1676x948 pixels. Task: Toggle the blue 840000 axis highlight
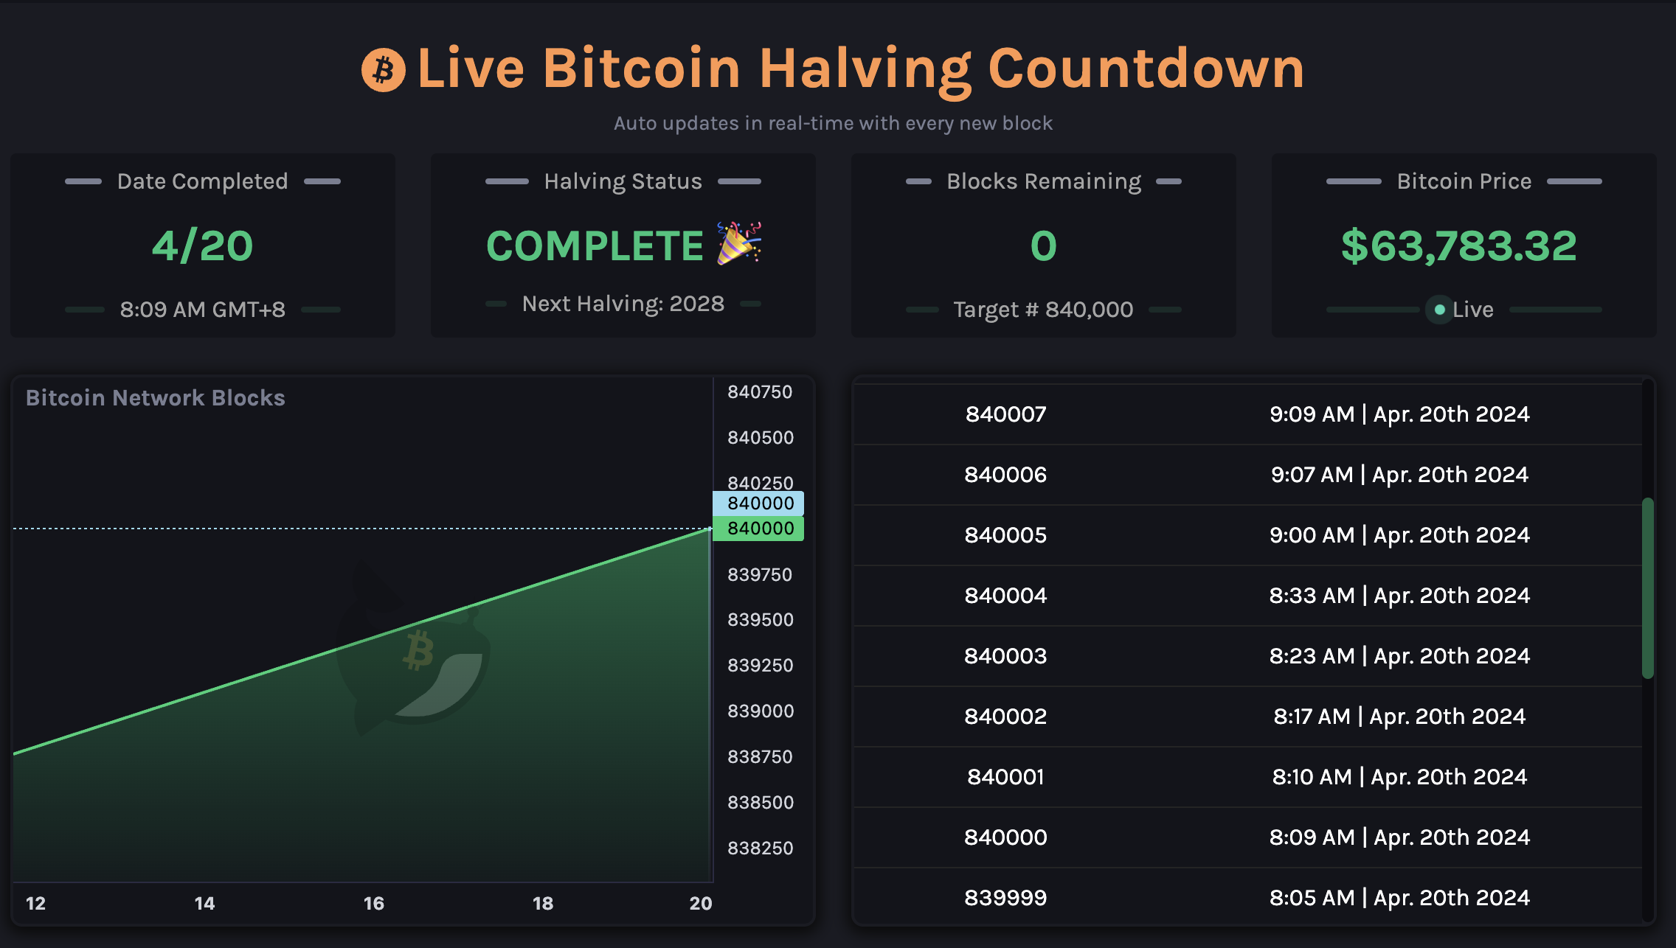point(758,504)
